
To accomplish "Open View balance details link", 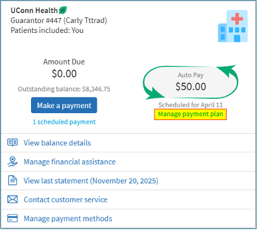I will (57, 143).
